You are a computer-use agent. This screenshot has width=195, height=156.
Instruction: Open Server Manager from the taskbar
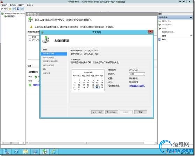click(x=7, y=151)
